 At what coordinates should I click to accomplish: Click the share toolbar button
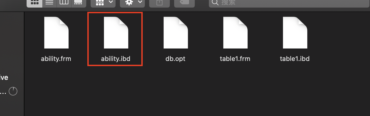click(x=160, y=3)
